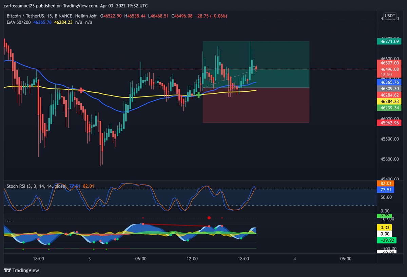The width and height of the screenshot is (407, 277).
Task: Click the TradingView logo at bottom left
Action: click(x=21, y=270)
